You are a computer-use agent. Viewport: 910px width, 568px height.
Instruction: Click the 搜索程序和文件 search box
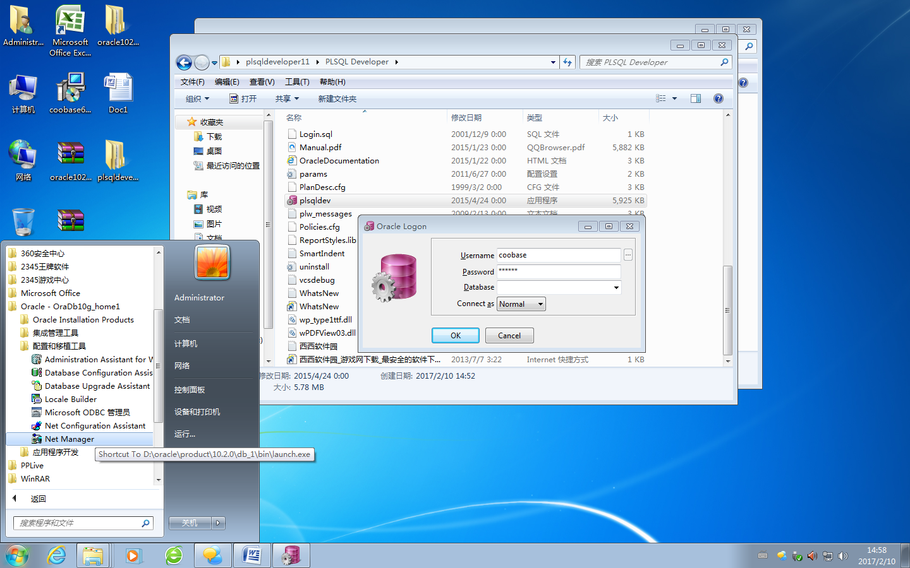pyautogui.click(x=83, y=523)
